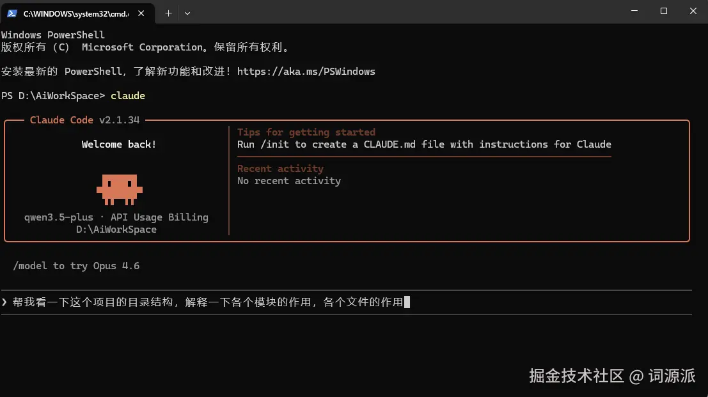Click the 'Run /init to create a CLAUDE.md' line
The height and width of the screenshot is (397, 708).
424,144
